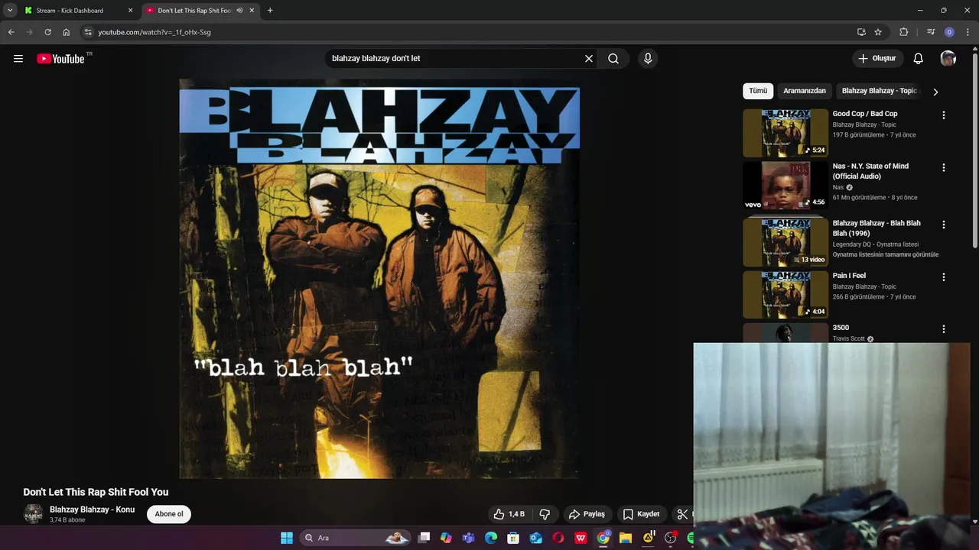The width and height of the screenshot is (979, 550).
Task: Open WPS Office from the taskbar
Action: (x=581, y=538)
